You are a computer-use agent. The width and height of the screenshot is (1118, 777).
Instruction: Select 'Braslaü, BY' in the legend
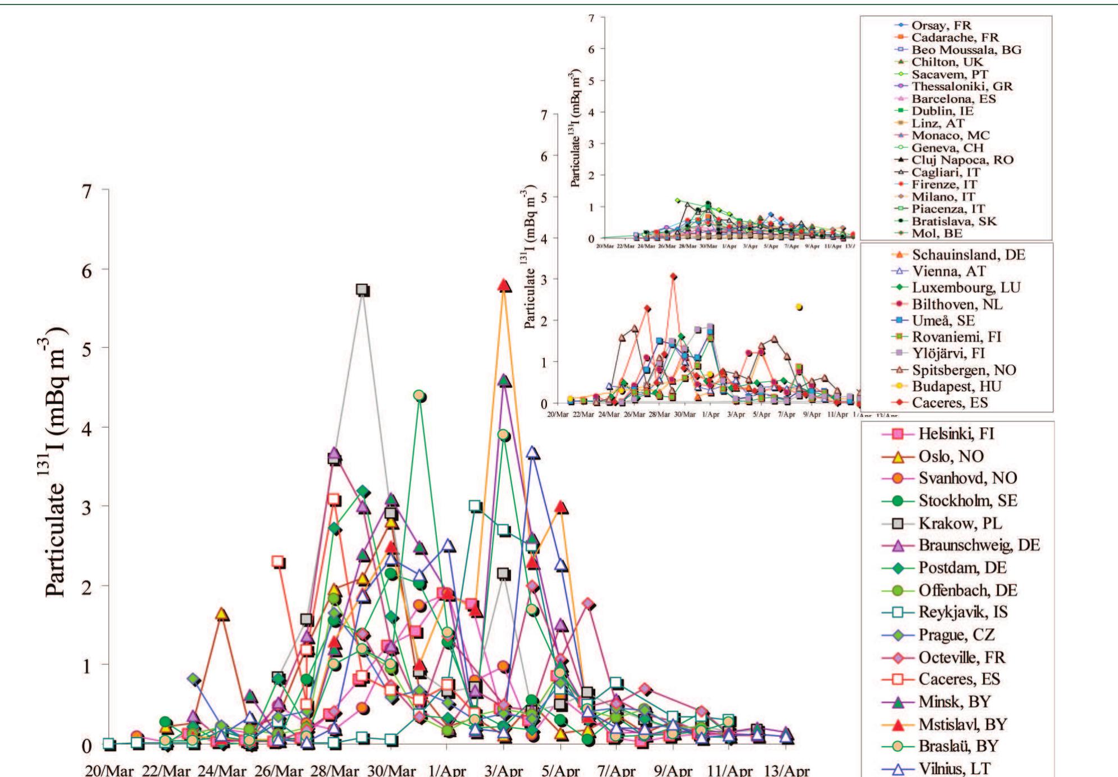click(941, 746)
